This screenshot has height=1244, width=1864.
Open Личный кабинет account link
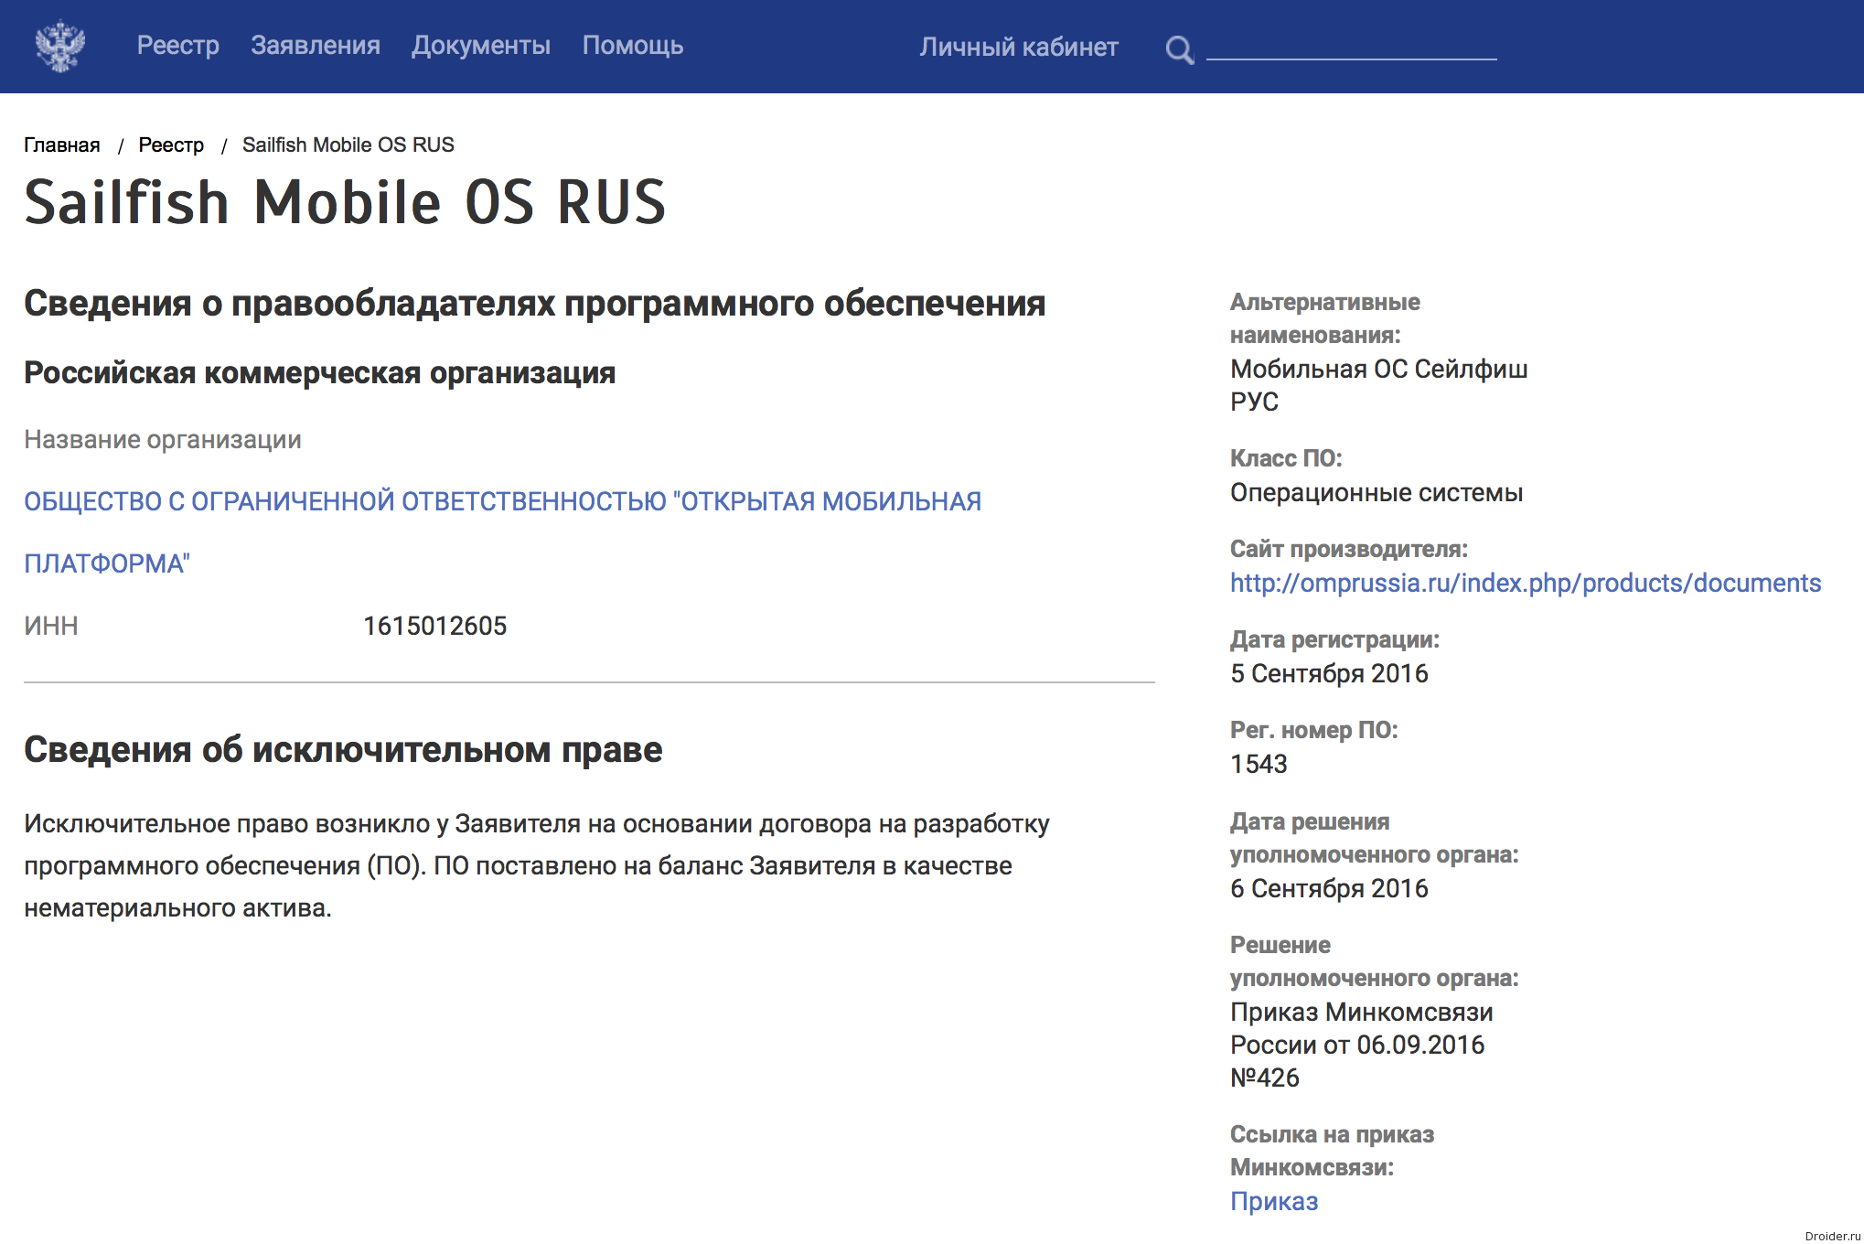(1019, 47)
